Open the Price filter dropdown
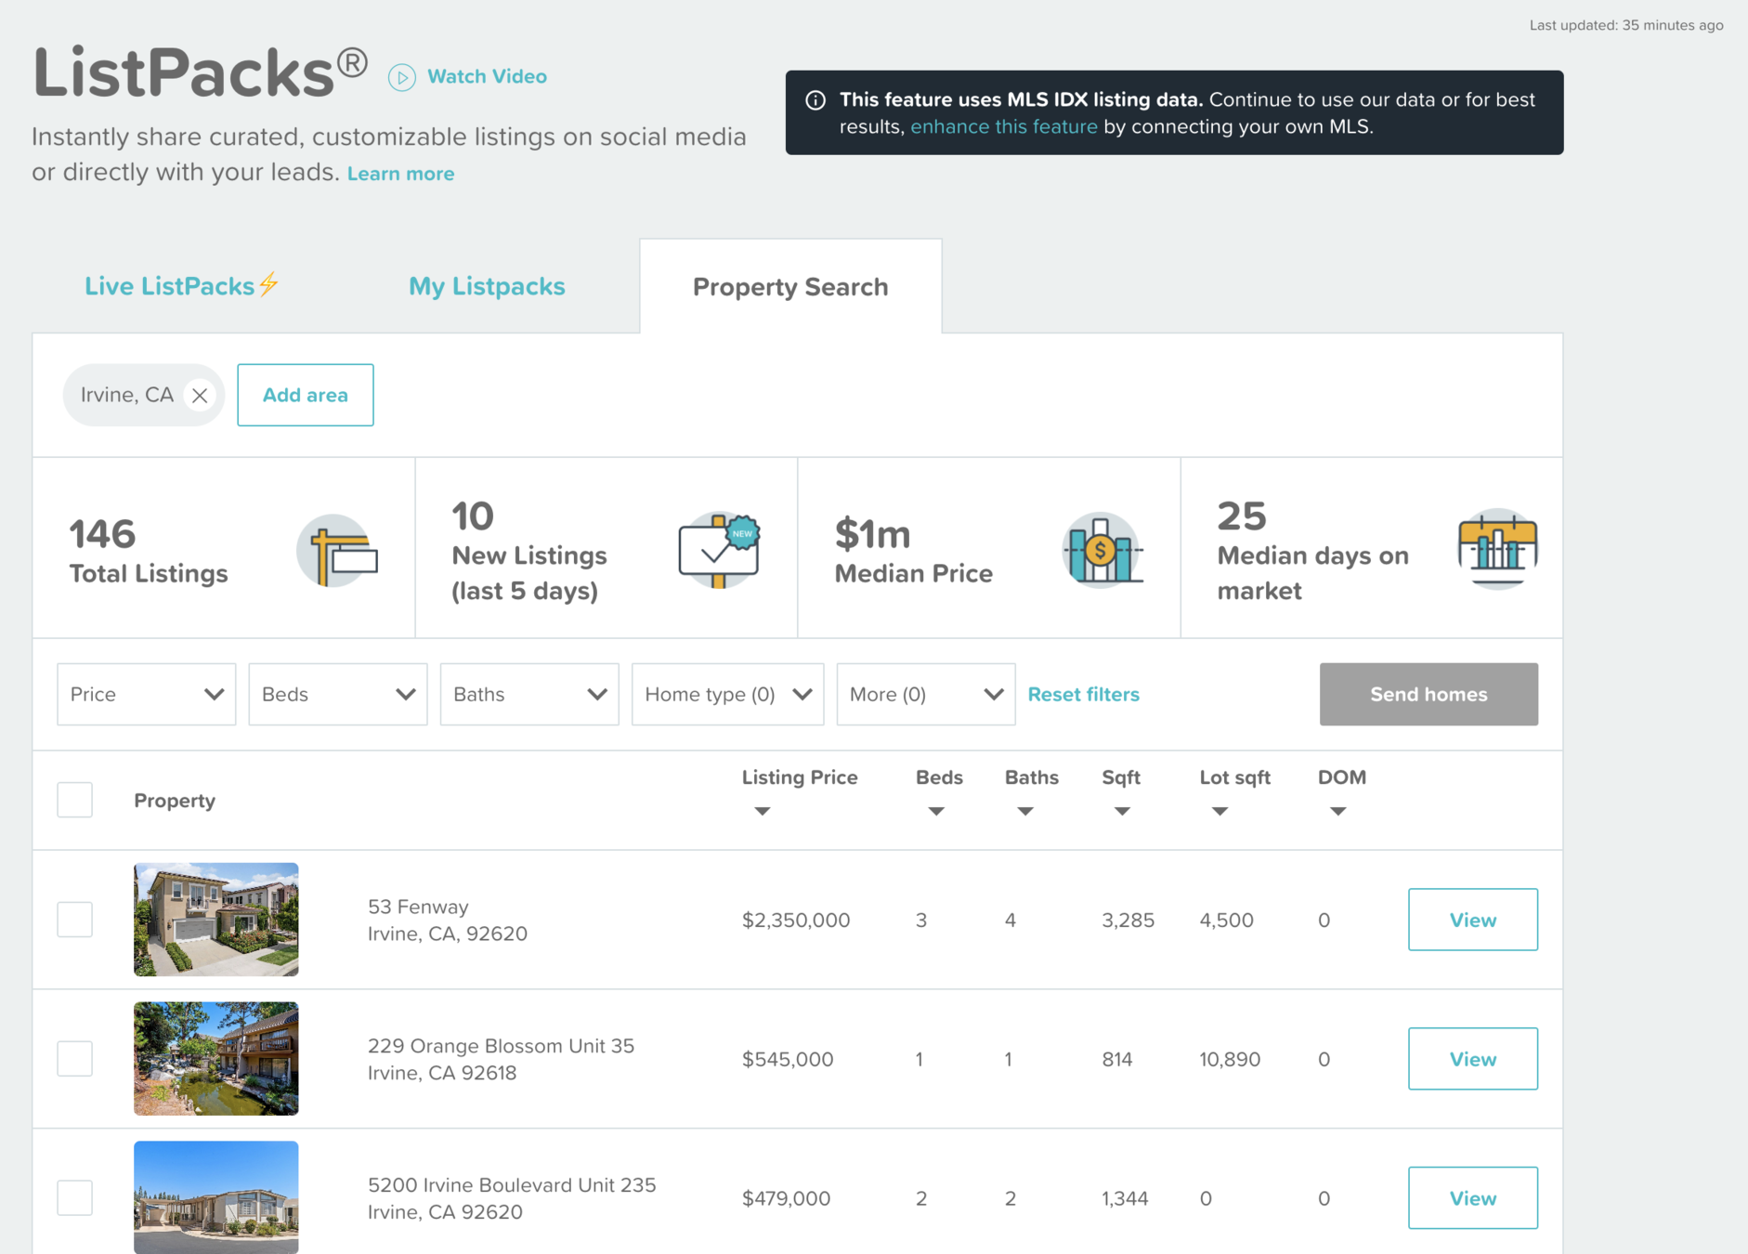 coord(147,694)
